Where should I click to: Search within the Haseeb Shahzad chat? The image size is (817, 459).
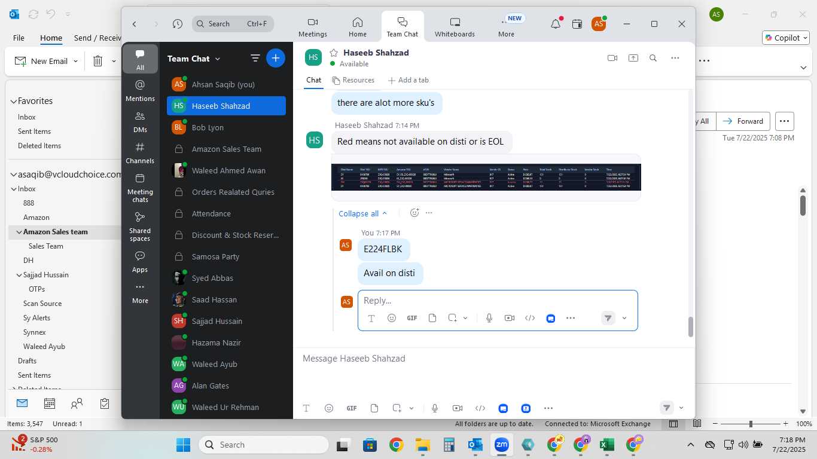point(653,58)
